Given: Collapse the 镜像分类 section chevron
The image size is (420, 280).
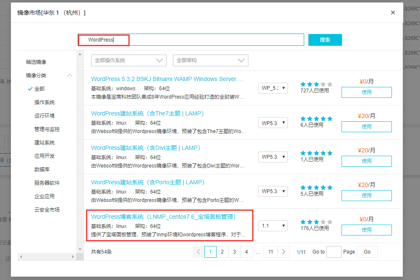Looking at the screenshot, I should 70,76.
